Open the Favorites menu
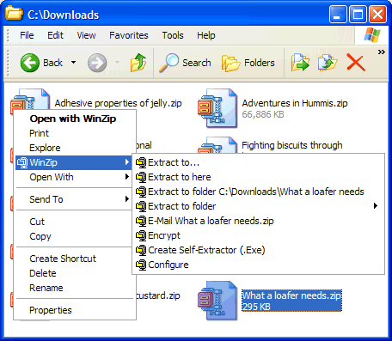This screenshot has width=392, height=341. (129, 35)
